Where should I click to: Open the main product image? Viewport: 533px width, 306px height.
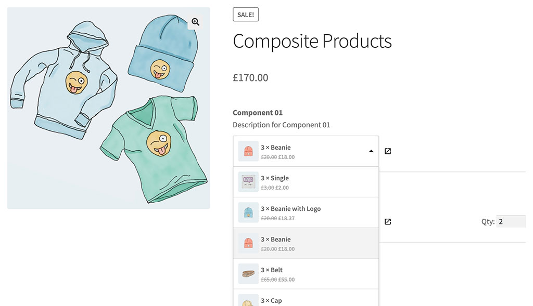(108, 108)
